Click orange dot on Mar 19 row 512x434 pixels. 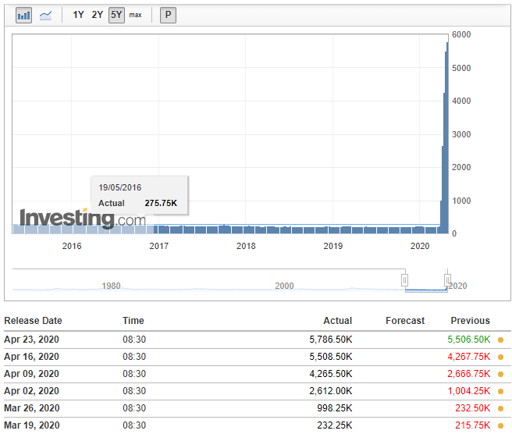[x=500, y=425]
